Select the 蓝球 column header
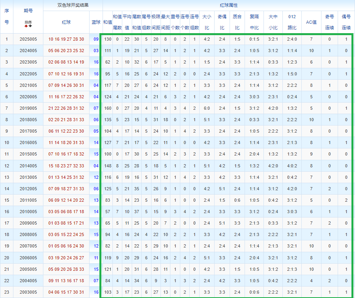Viewport: 355px width, 298px height. tap(96, 22)
